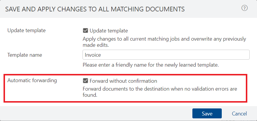Click the Template name input field
The width and height of the screenshot is (257, 121).
click(166, 55)
